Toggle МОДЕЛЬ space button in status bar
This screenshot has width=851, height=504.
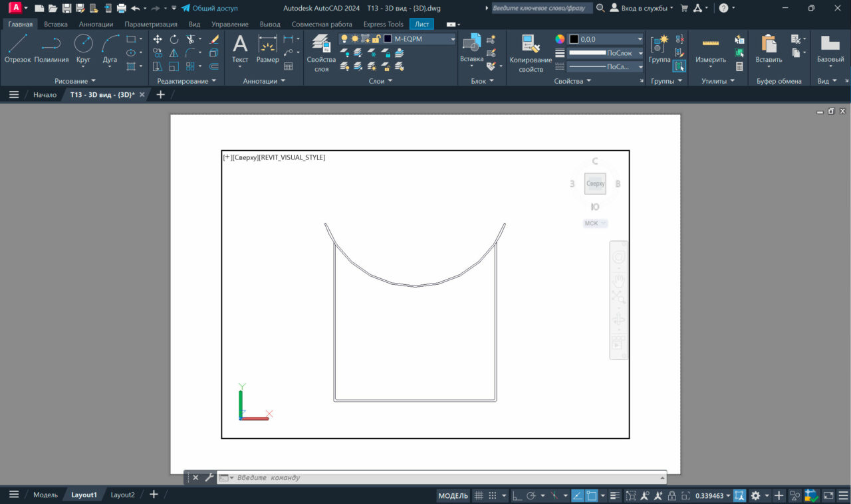point(453,495)
